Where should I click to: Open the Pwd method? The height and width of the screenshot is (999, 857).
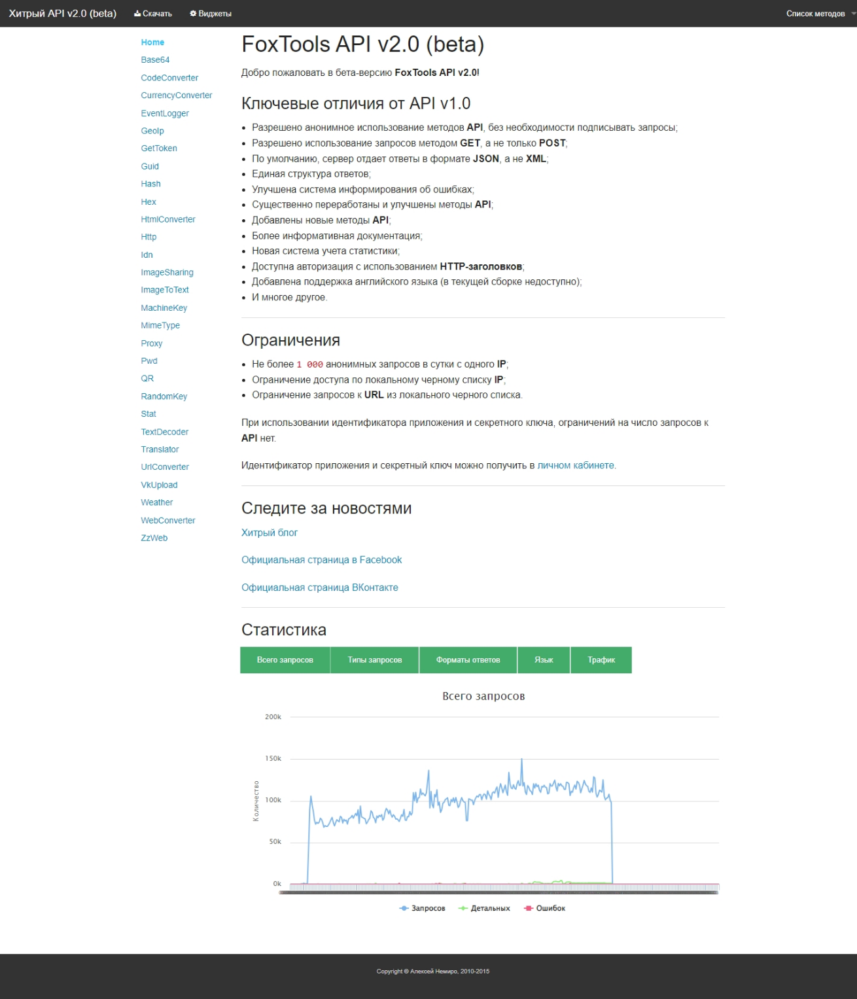(149, 361)
